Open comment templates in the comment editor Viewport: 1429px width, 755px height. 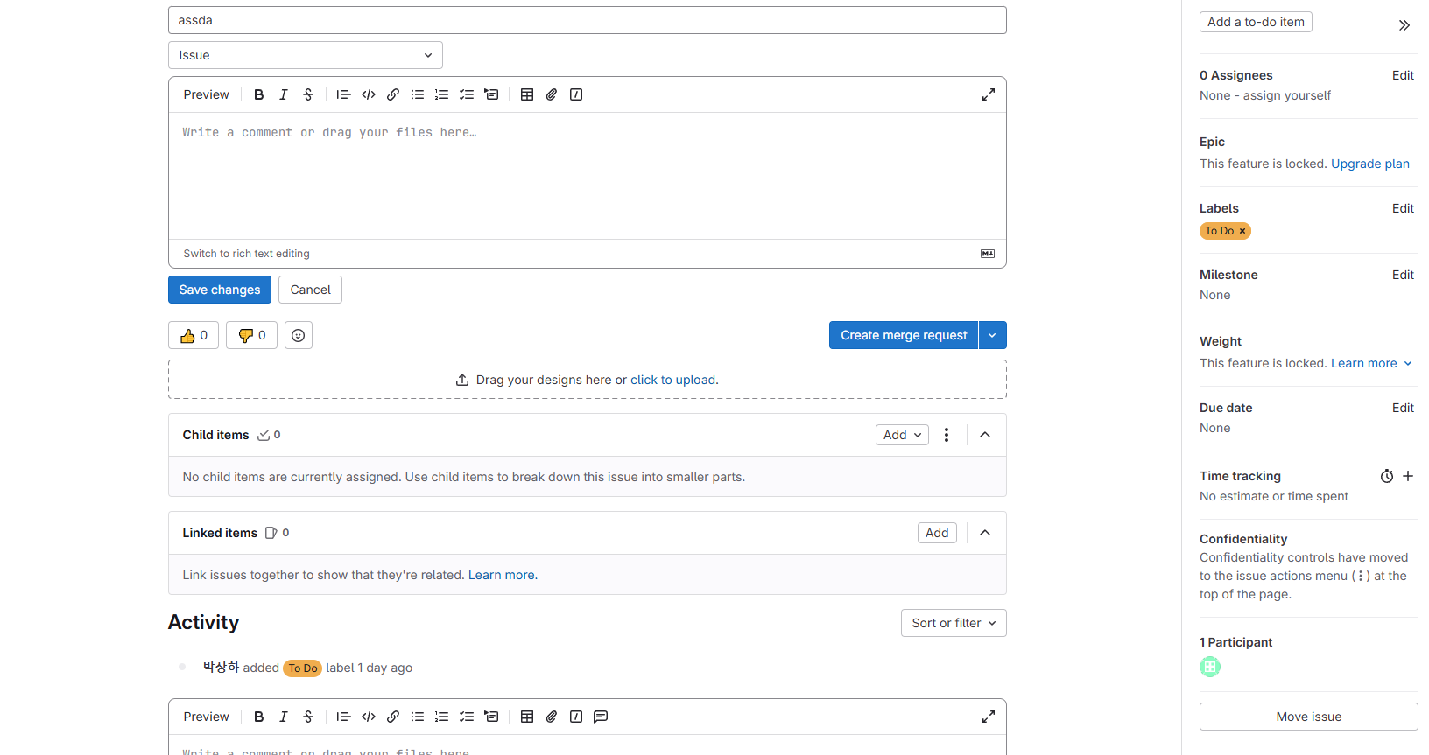(601, 717)
